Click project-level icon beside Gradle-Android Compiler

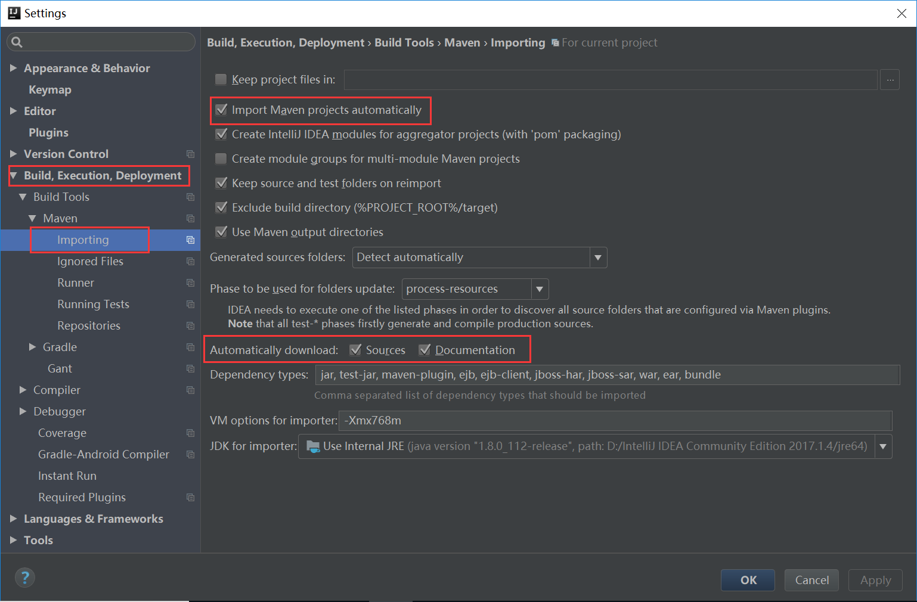coord(190,454)
